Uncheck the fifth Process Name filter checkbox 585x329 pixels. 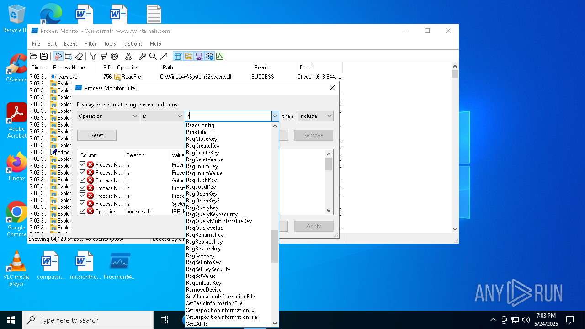[x=83, y=196]
